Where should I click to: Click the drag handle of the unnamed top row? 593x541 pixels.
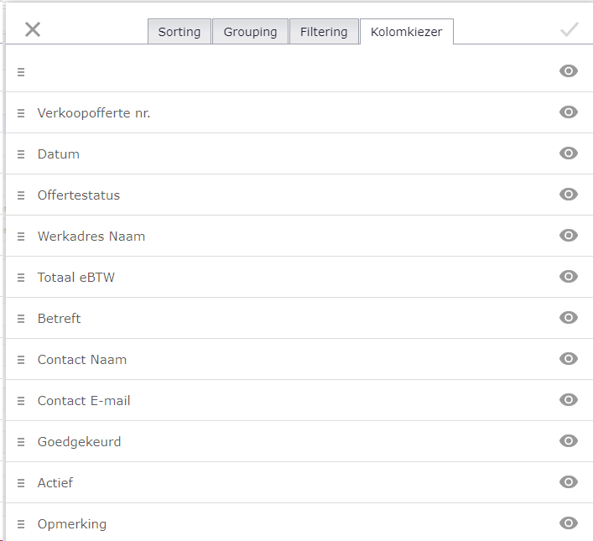pyautogui.click(x=21, y=72)
